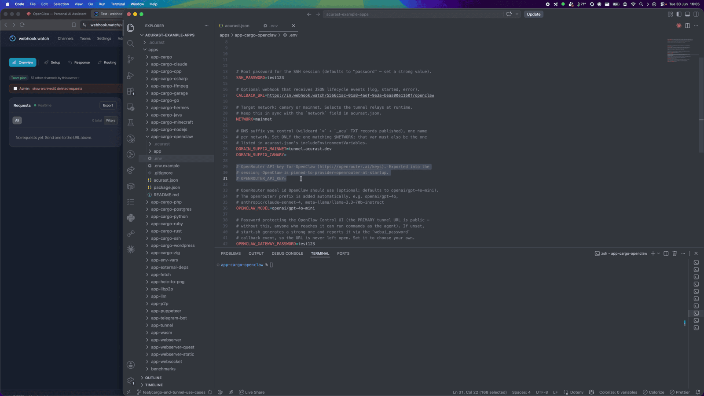The width and height of the screenshot is (704, 396).
Task: Toggle show archived & deleted requests checkbox
Action: (x=15, y=88)
